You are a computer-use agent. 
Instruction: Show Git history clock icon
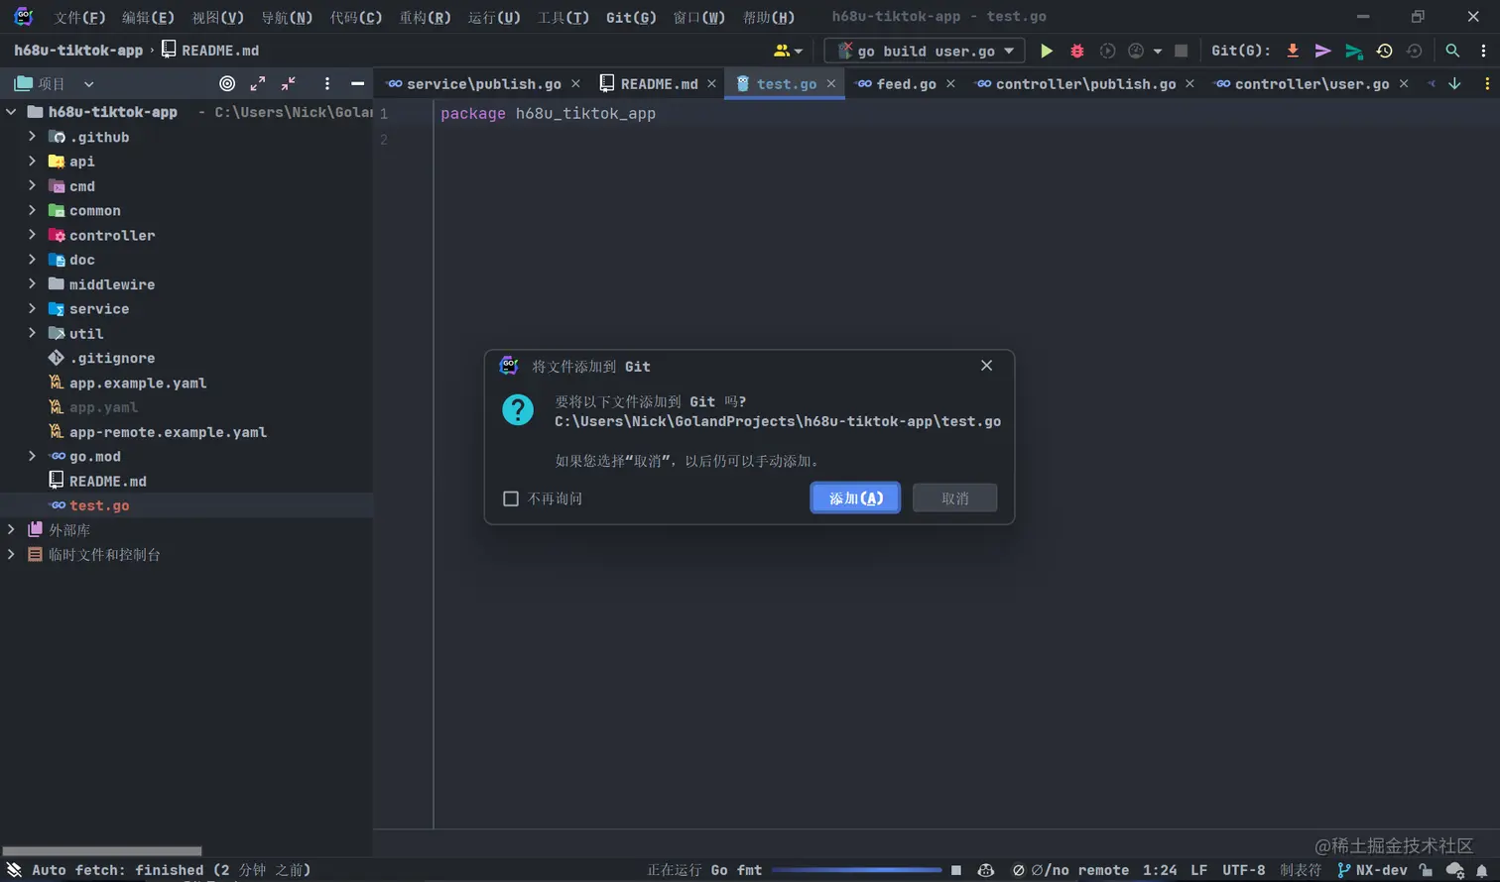1384,51
